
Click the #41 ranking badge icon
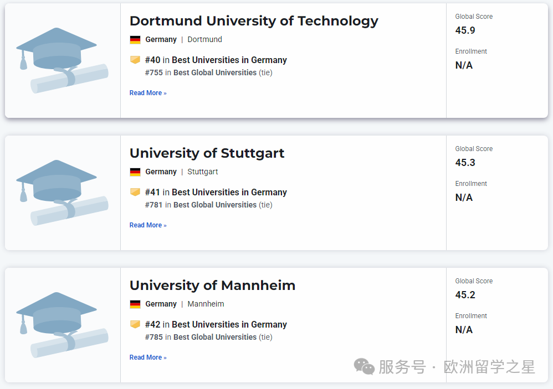point(135,192)
